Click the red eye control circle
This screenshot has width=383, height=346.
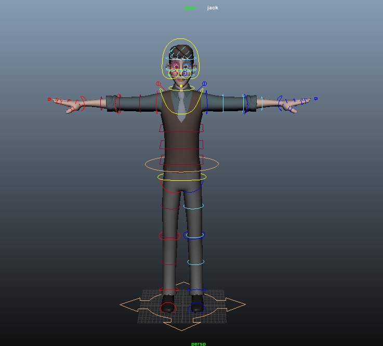coord(174,73)
